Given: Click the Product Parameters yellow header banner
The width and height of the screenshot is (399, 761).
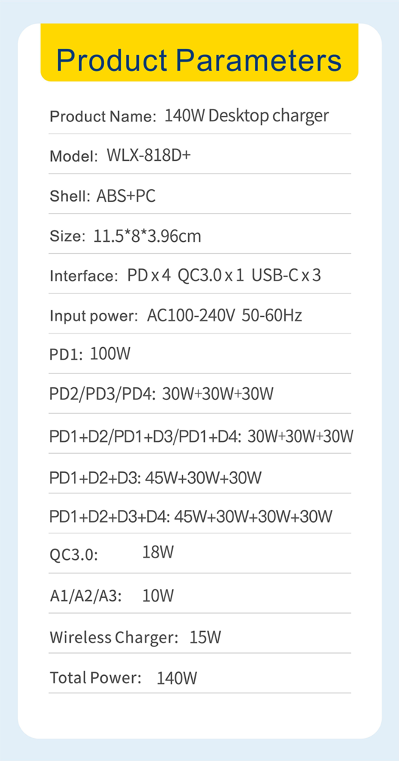Looking at the screenshot, I should click(199, 52).
